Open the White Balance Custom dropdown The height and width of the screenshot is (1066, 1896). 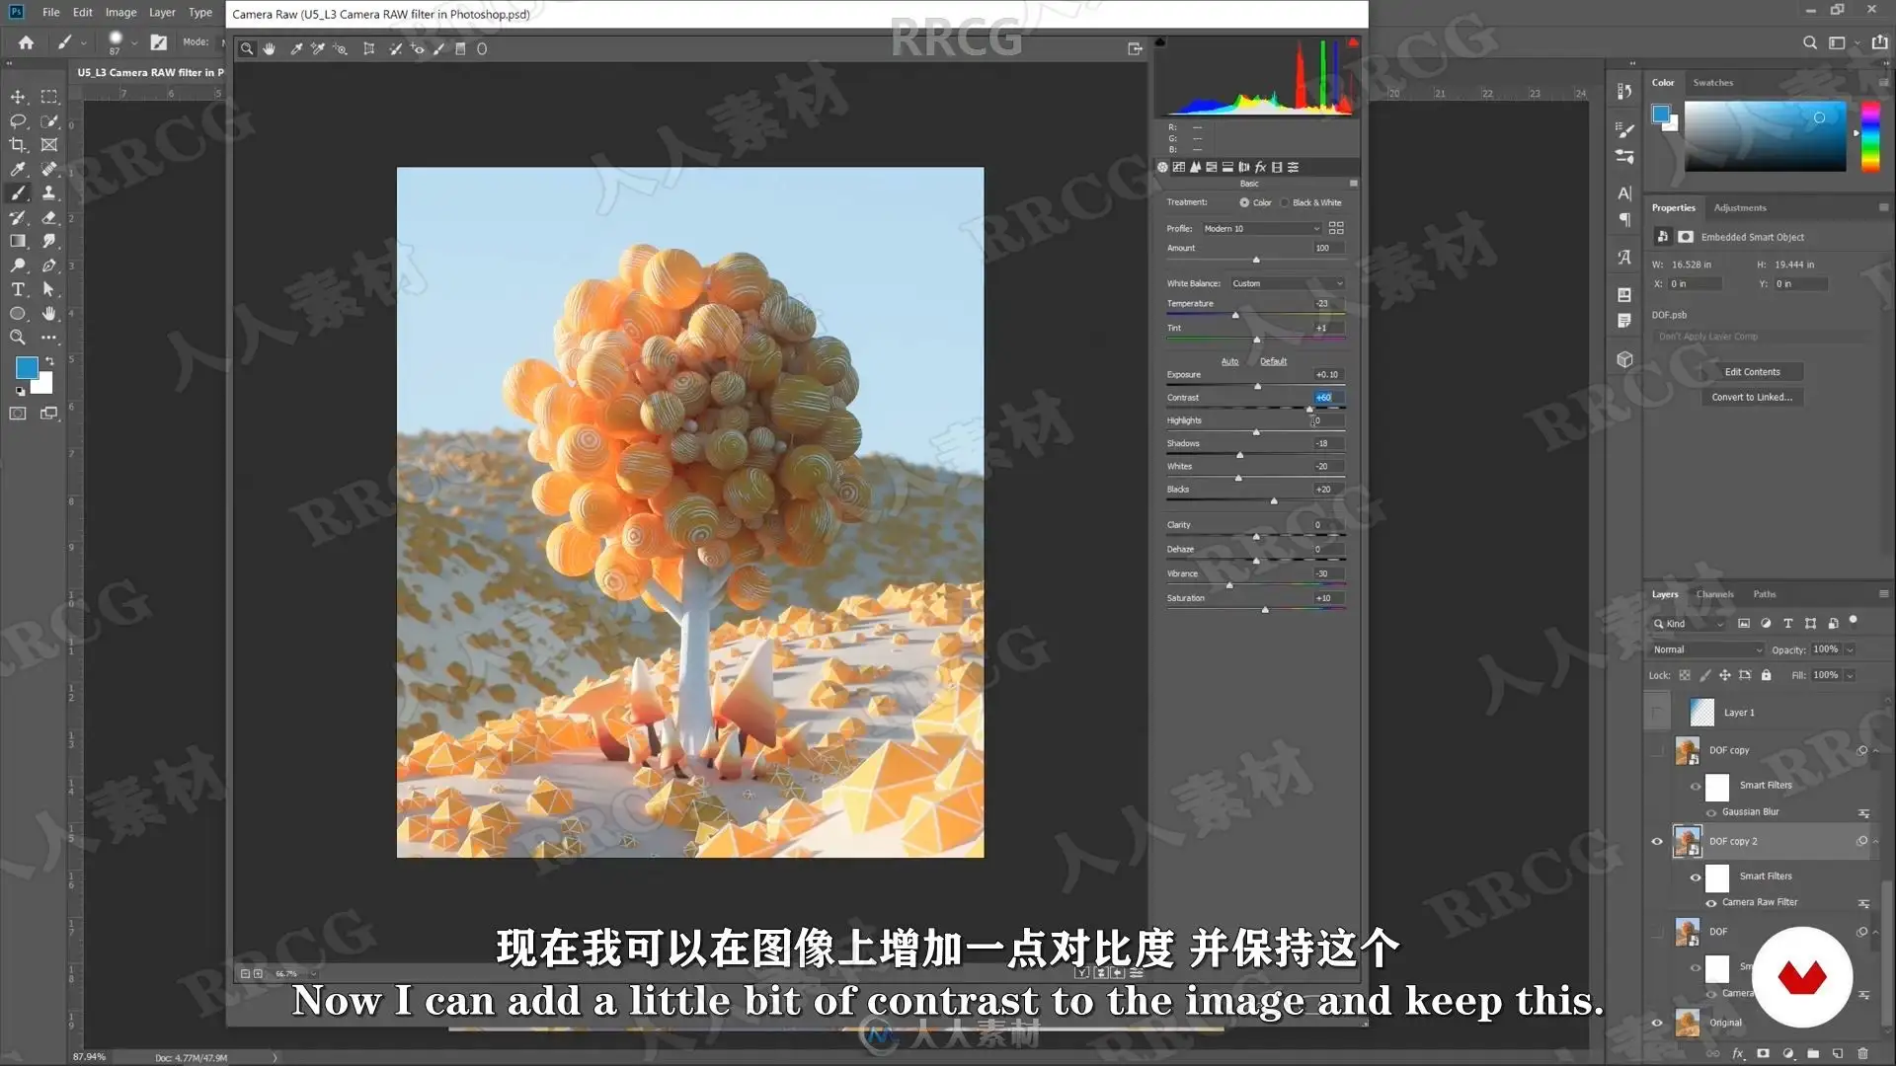coord(1288,283)
